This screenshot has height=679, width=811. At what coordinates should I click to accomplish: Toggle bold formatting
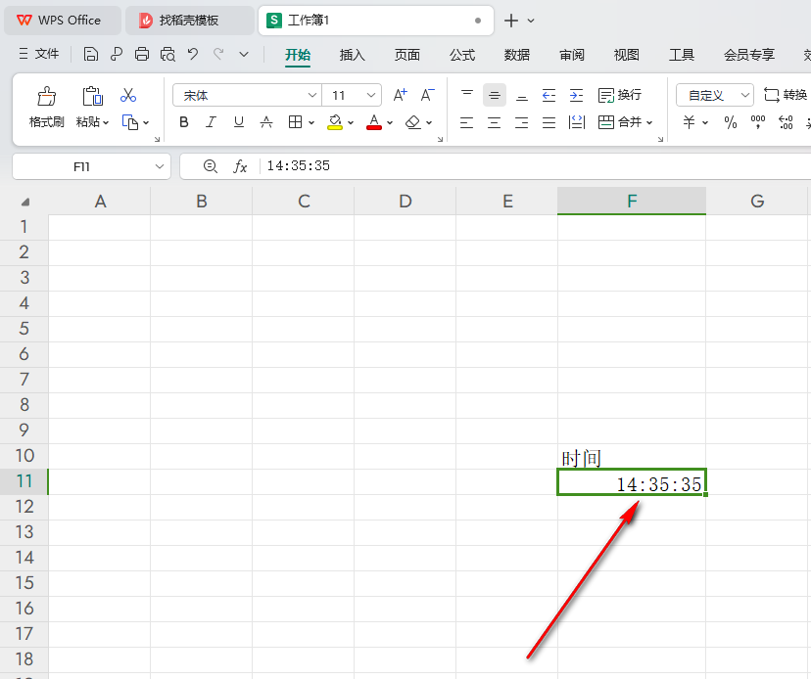[x=183, y=122]
